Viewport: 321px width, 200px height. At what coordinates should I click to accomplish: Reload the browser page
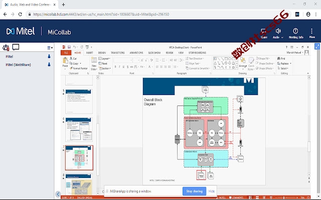click(20, 14)
